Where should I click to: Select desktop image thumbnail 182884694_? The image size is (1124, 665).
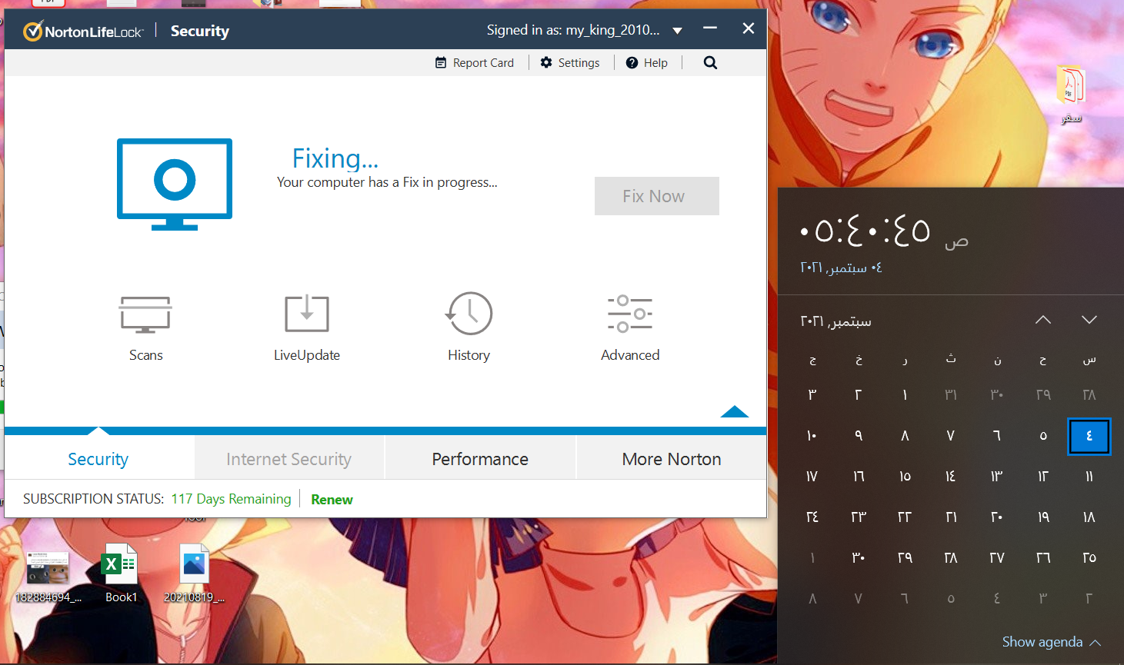pyautogui.click(x=48, y=577)
